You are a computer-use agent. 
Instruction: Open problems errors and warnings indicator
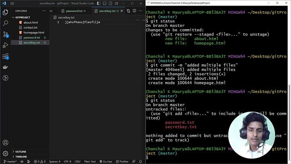tap(40, 162)
